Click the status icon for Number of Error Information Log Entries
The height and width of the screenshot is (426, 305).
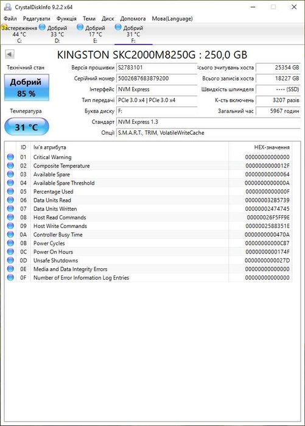pyautogui.click(x=10, y=277)
